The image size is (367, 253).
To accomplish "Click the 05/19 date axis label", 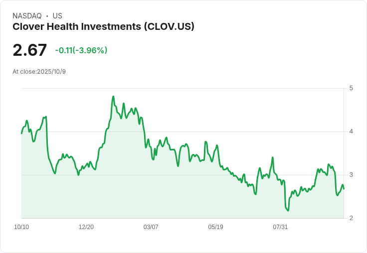I will tap(215, 227).
